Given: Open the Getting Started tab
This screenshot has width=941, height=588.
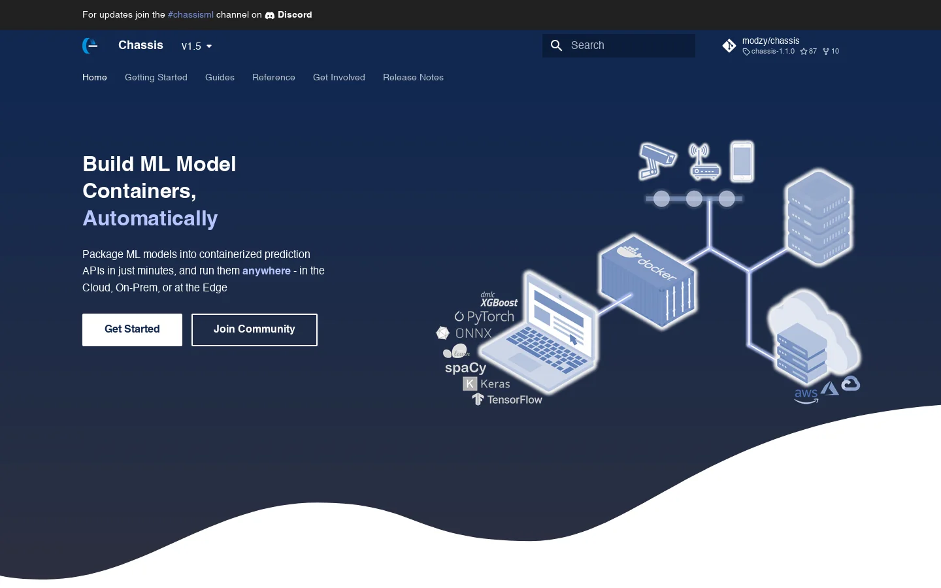Looking at the screenshot, I should click(x=156, y=77).
